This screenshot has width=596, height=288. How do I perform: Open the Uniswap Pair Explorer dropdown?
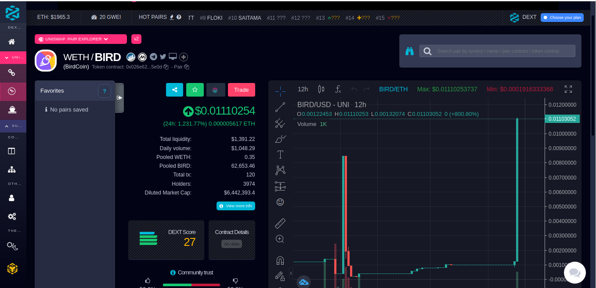click(81, 39)
